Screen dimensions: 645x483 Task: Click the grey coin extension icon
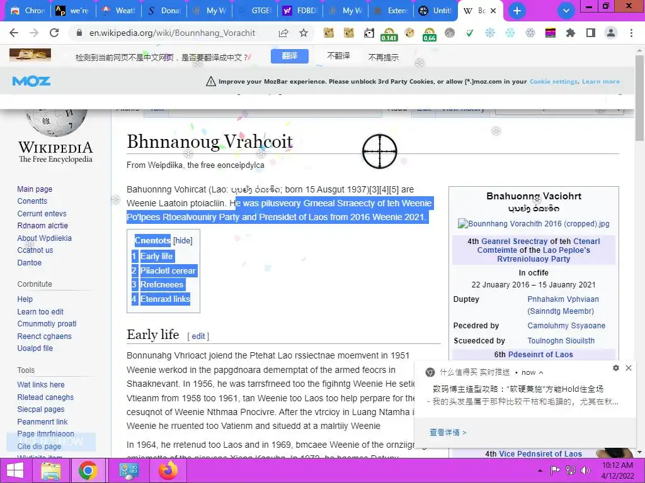click(x=450, y=33)
